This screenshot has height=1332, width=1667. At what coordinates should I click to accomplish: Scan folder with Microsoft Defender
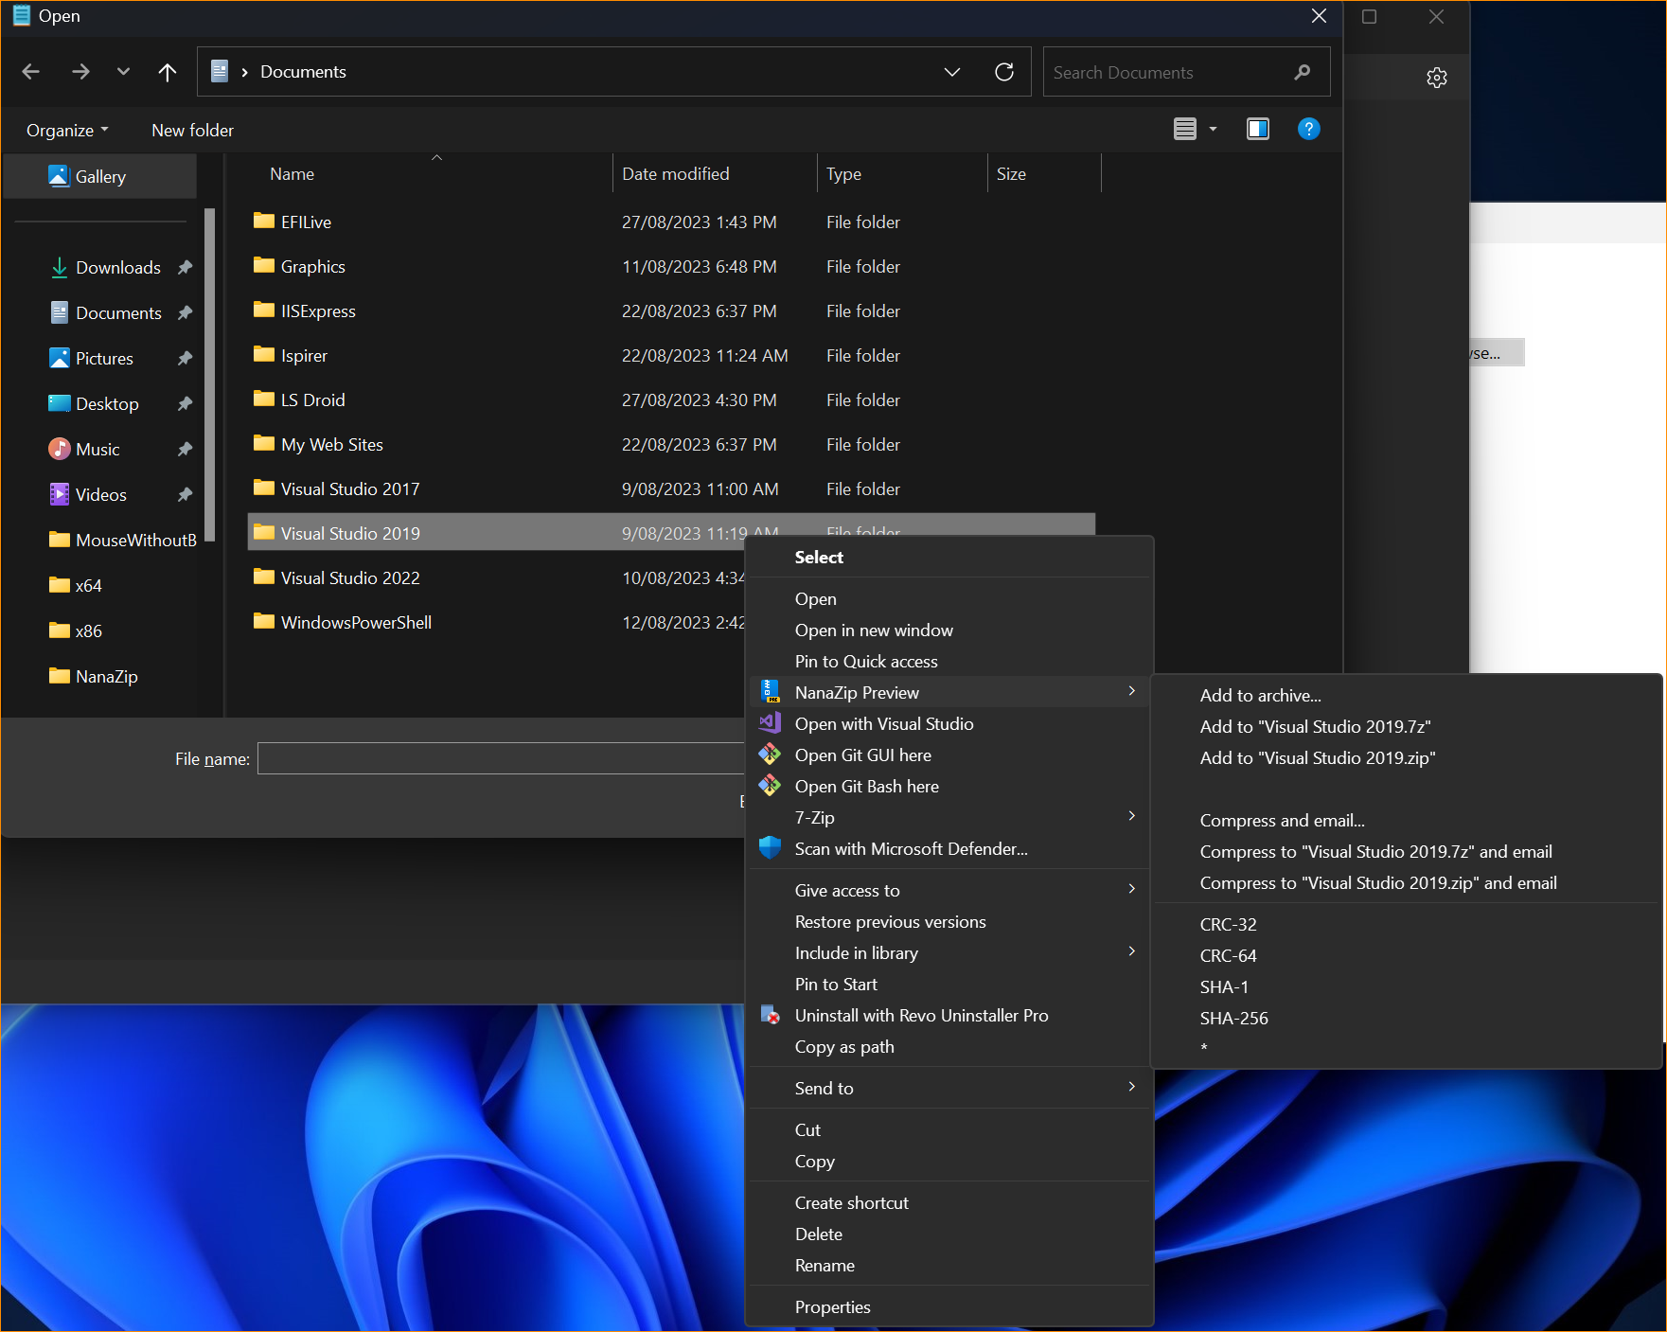point(911,848)
